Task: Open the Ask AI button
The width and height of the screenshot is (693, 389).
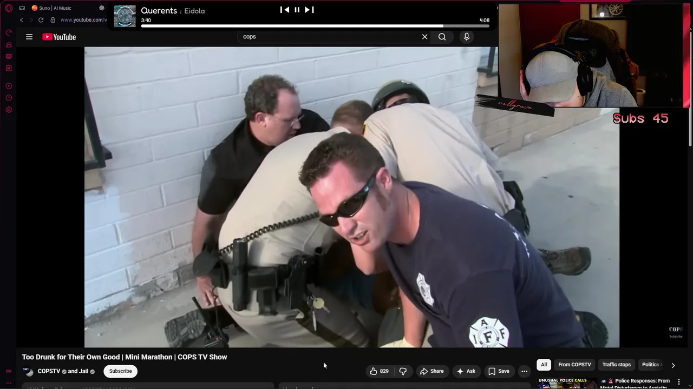Action: tap(466, 371)
